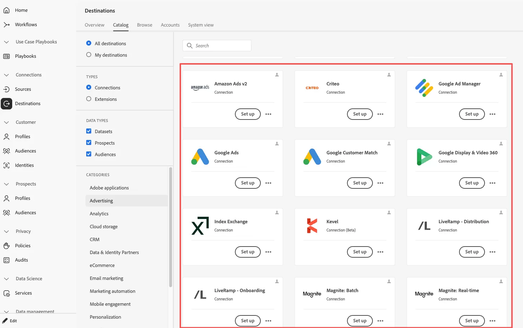Click the Google Ad Manager logo
Viewport: 523px width, 328px height.
click(x=424, y=88)
